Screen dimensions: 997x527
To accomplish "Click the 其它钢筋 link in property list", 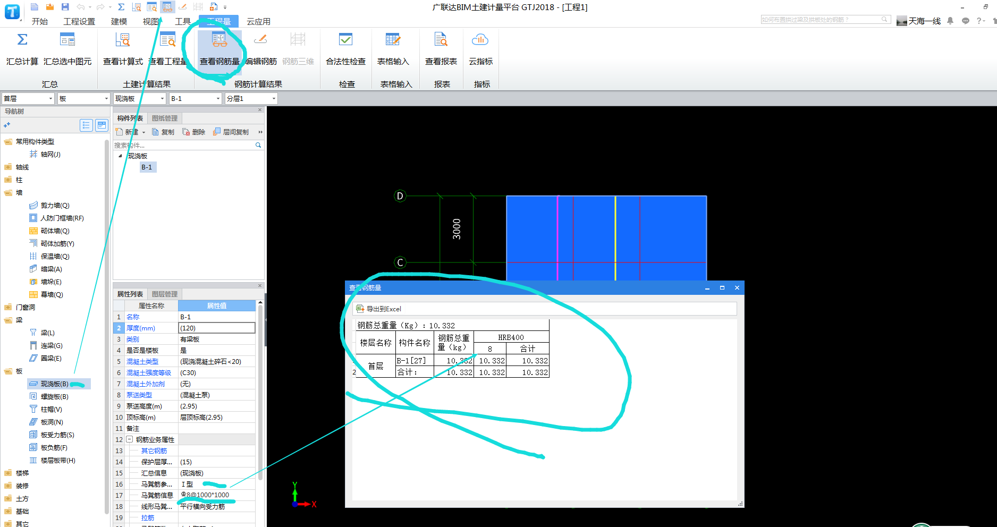I will pyautogui.click(x=154, y=451).
